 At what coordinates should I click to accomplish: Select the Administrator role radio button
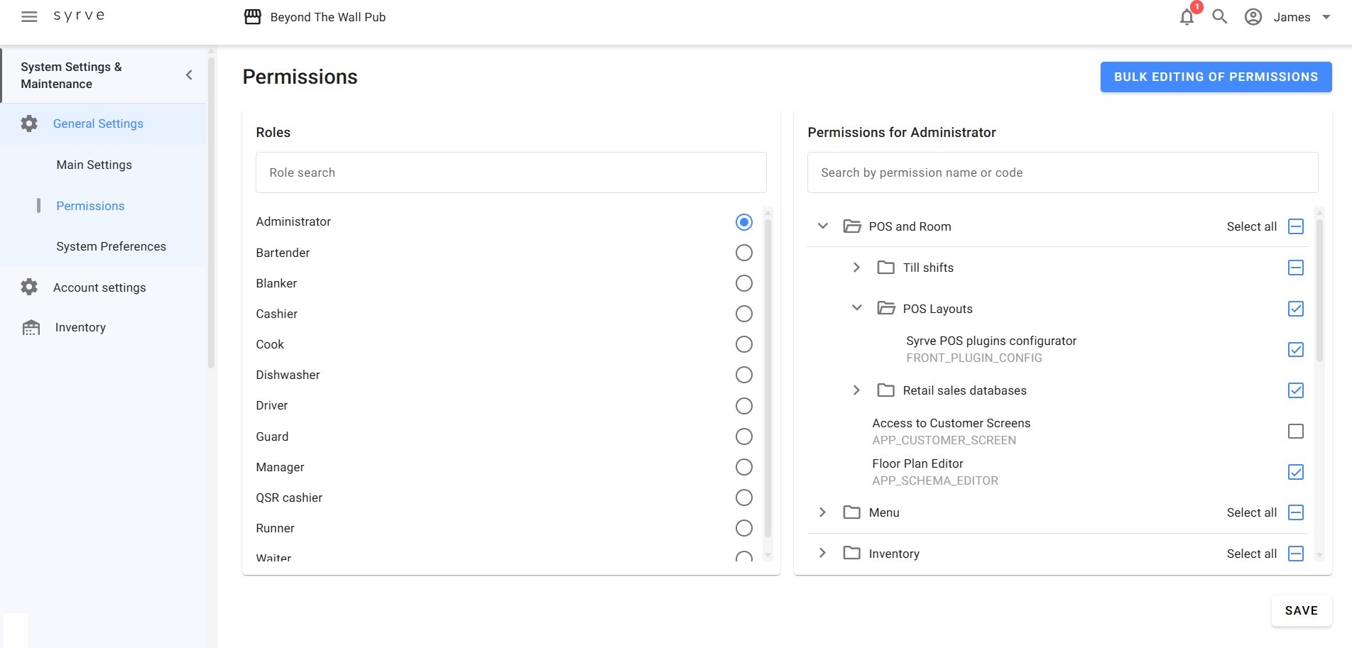click(x=743, y=222)
